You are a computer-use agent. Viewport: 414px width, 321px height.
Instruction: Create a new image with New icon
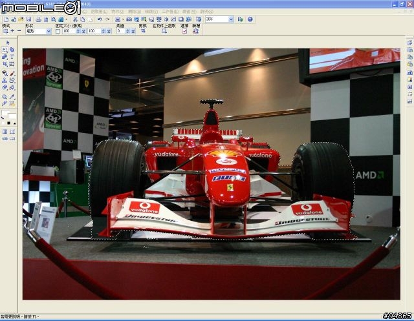[x=6, y=19]
